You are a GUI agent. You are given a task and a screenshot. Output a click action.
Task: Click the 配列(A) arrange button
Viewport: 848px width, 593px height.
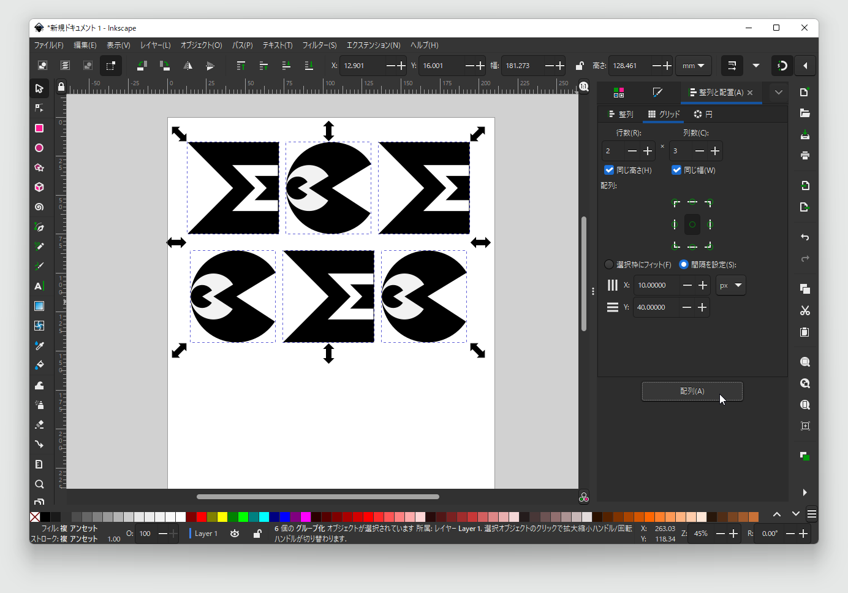692,391
